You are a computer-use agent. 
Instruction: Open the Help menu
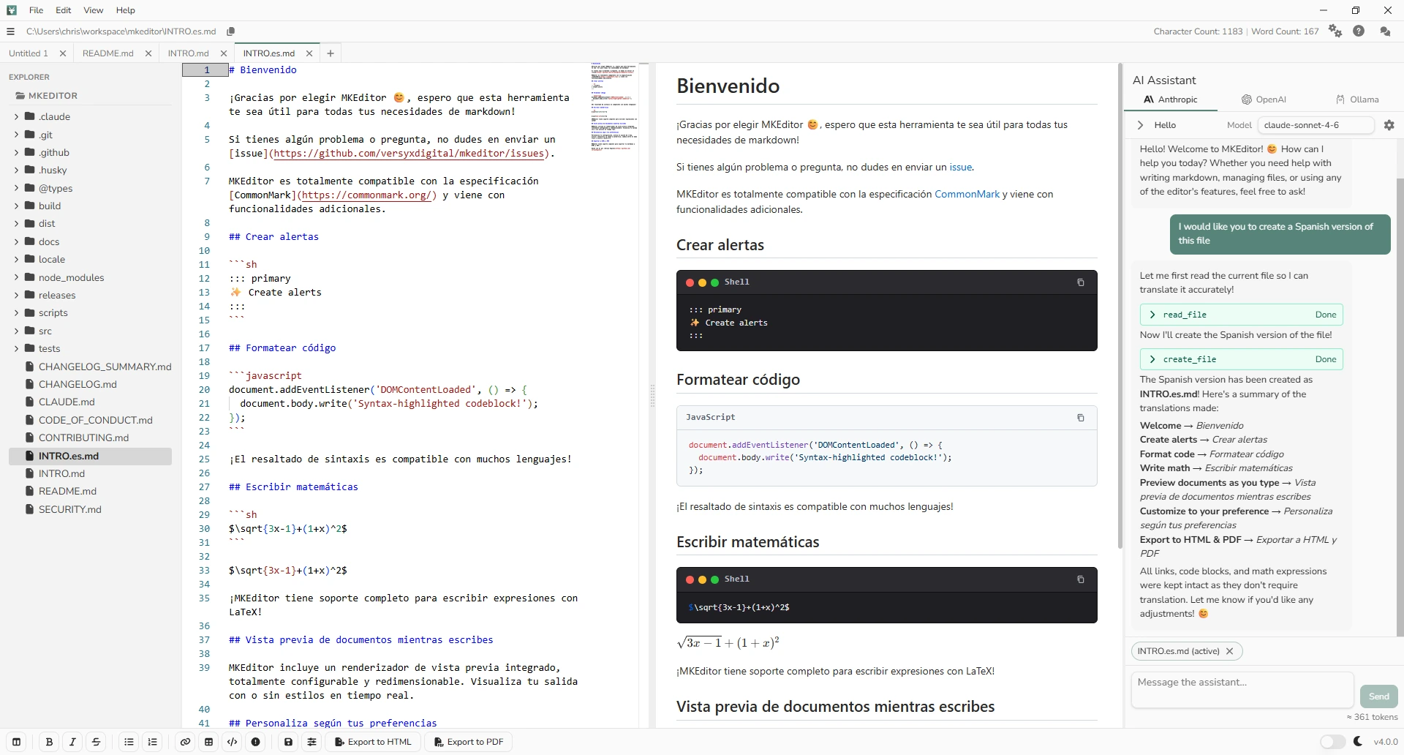coord(126,10)
